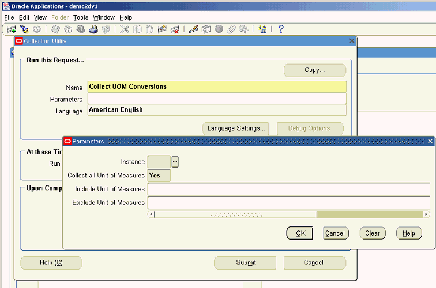Open the View menu
The image size is (436, 288).
tap(40, 17)
